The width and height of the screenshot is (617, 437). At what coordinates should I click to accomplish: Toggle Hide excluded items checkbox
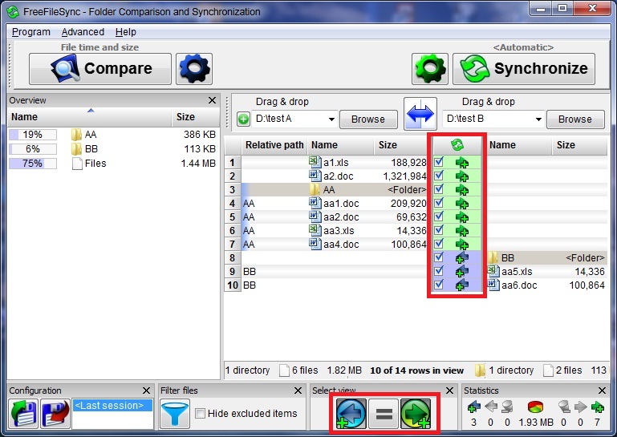click(x=201, y=414)
